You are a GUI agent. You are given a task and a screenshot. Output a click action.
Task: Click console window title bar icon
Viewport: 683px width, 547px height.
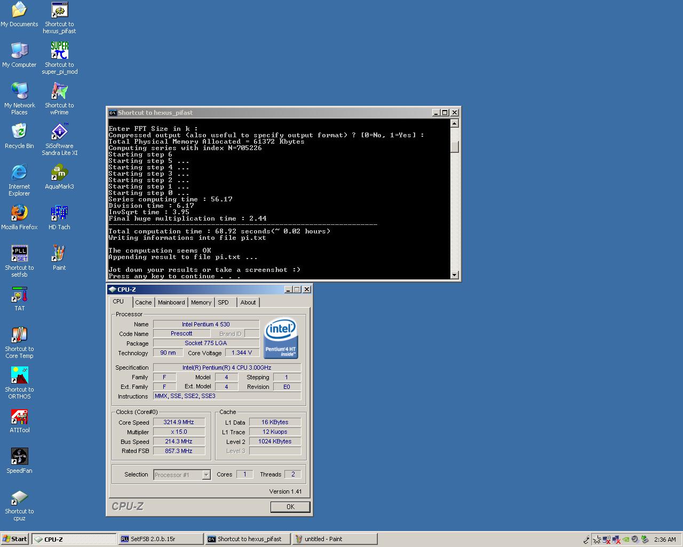click(113, 113)
